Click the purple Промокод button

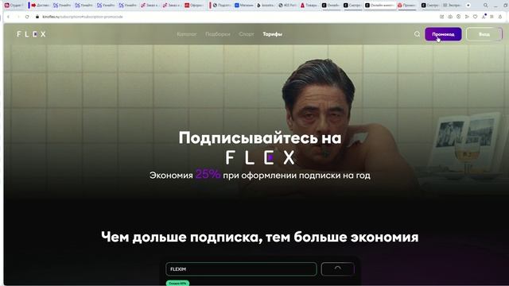443,34
